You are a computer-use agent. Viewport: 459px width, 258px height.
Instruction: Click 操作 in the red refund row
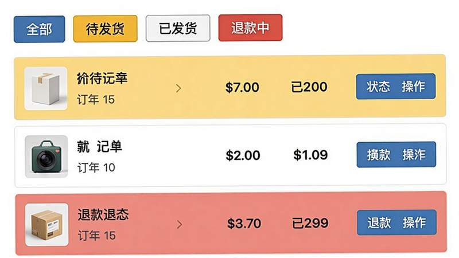pyautogui.click(x=414, y=222)
